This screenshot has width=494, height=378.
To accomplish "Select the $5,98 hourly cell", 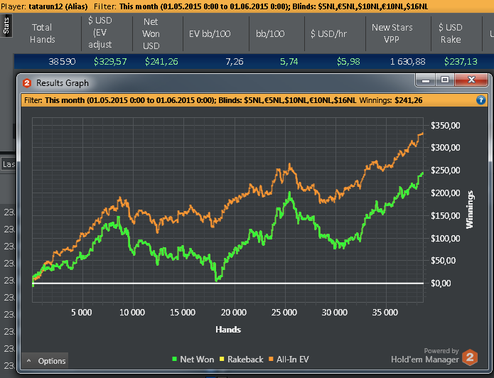I will point(348,61).
